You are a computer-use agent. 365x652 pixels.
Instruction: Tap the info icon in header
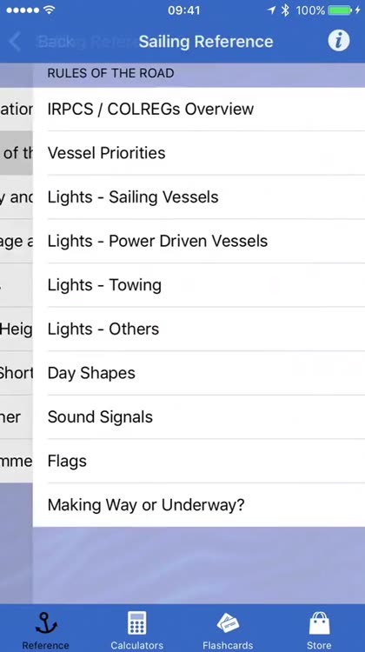click(x=339, y=41)
